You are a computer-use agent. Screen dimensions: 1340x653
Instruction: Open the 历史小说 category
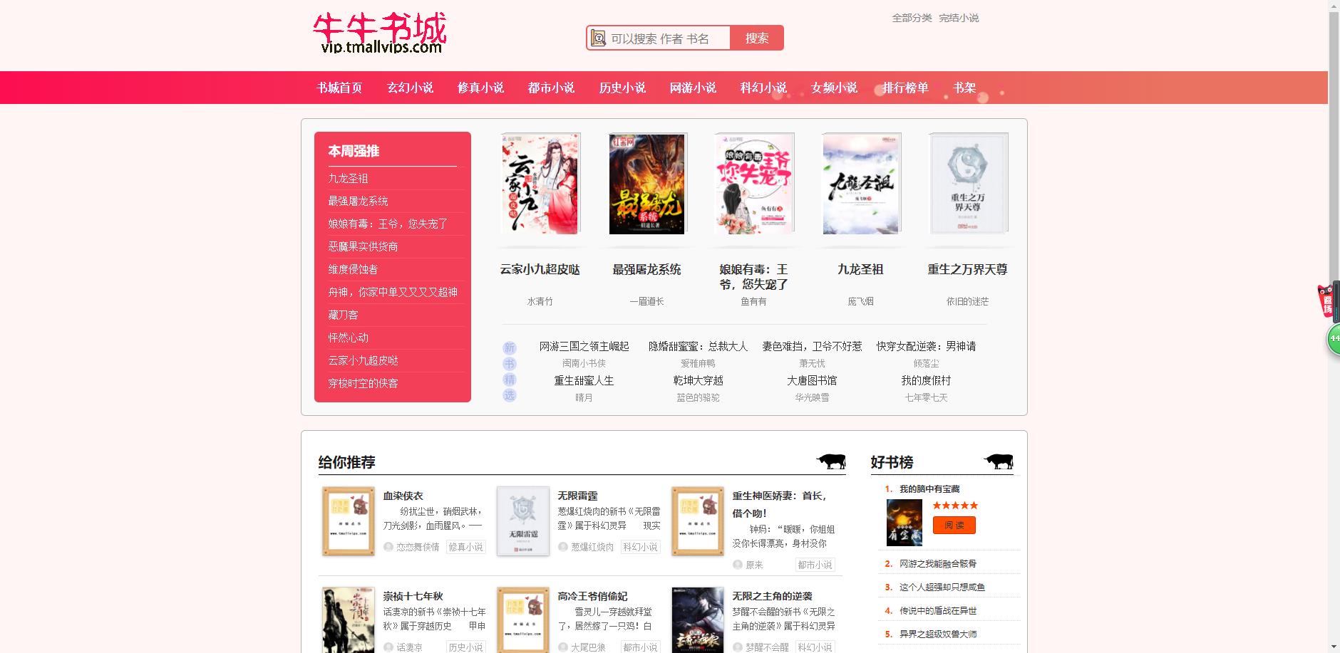pyautogui.click(x=622, y=88)
